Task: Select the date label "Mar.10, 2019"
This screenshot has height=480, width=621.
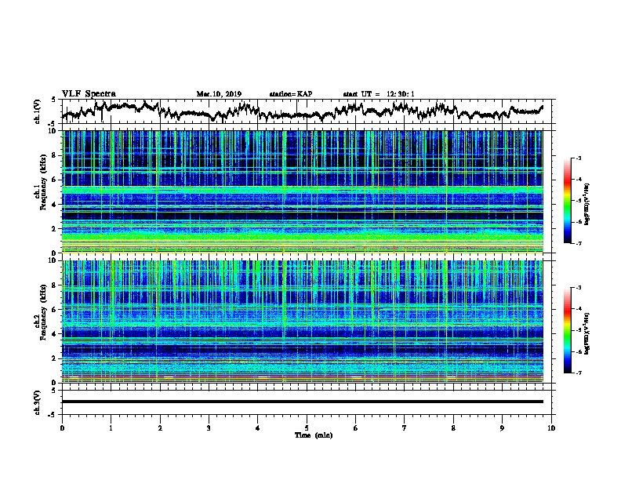Action: click(x=219, y=94)
